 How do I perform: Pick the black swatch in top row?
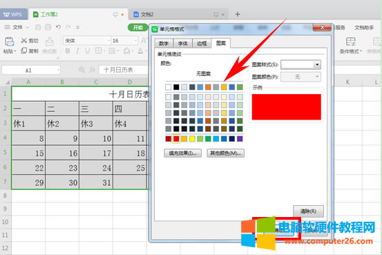(x=176, y=87)
